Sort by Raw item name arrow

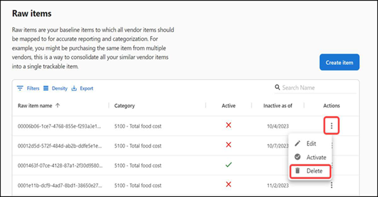[58, 105]
